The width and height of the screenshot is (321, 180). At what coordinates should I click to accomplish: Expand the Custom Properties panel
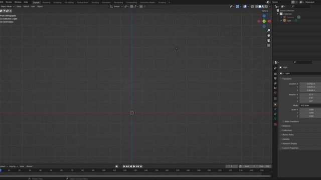[x=290, y=148]
